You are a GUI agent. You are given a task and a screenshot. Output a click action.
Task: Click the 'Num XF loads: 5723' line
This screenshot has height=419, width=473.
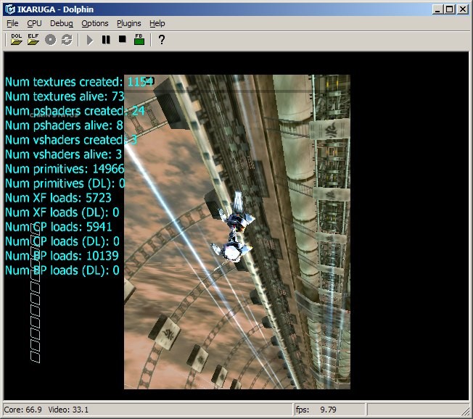58,198
